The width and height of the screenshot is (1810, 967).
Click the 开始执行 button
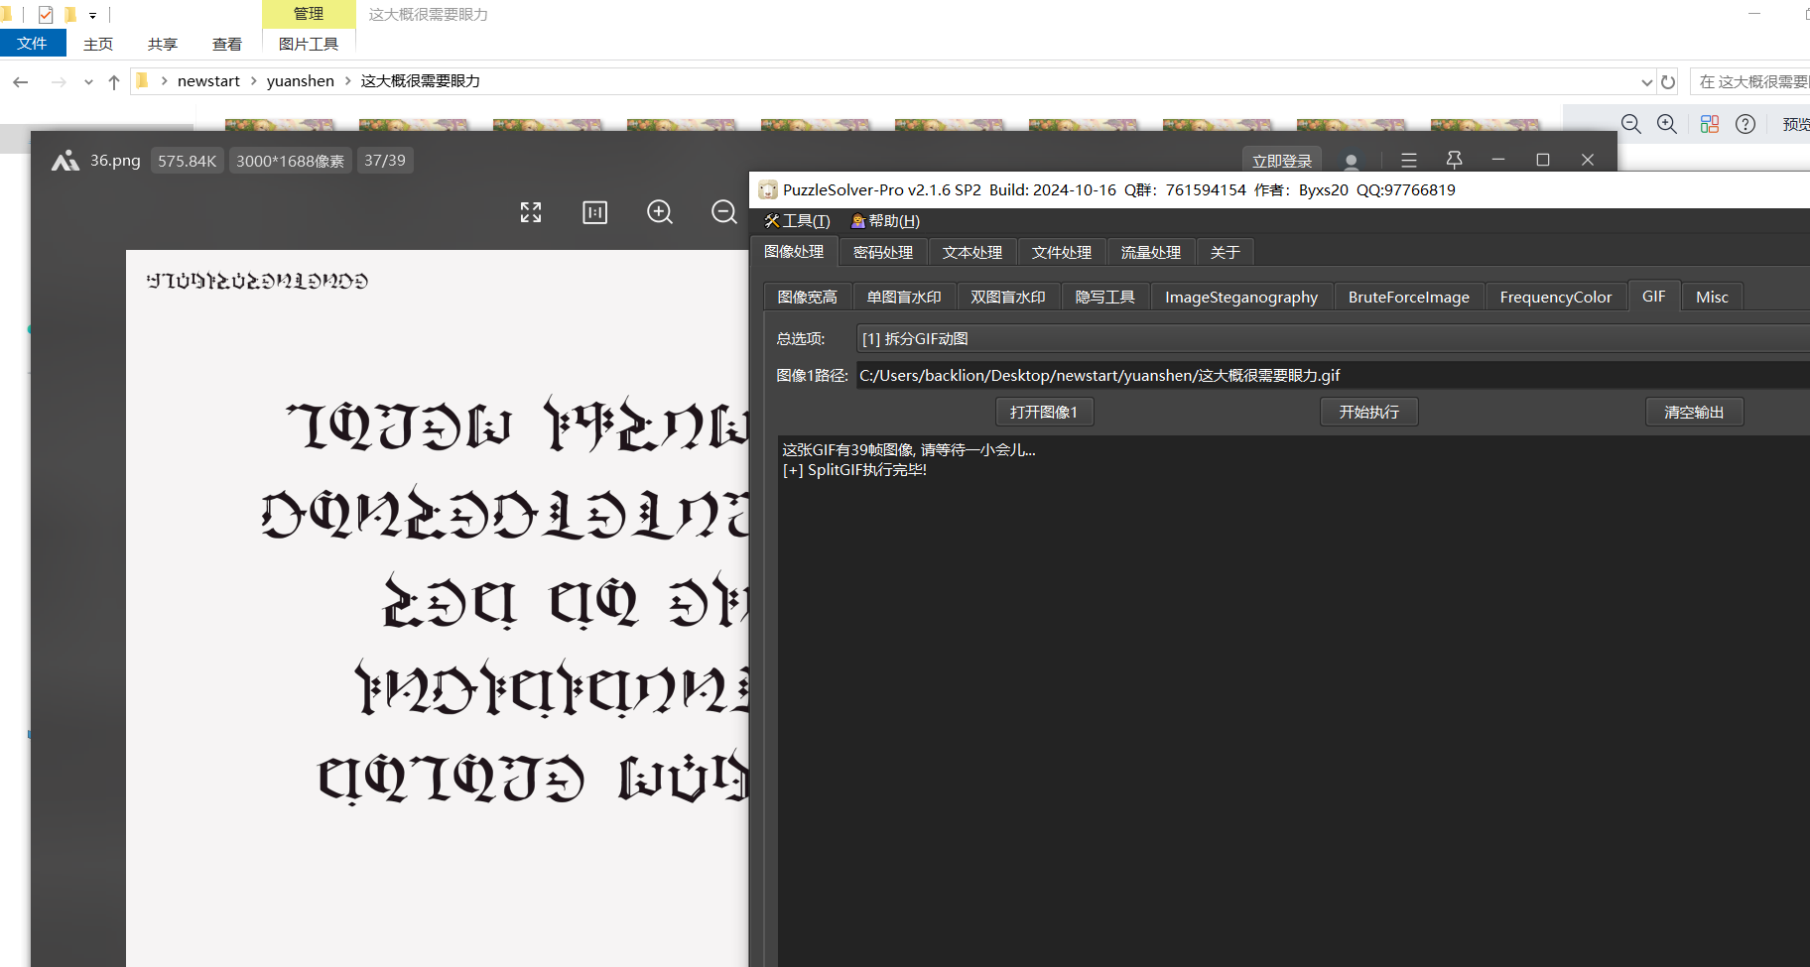click(x=1368, y=413)
